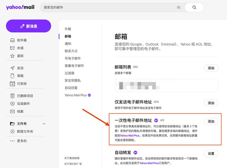
Task: Open the 发送 sent paper-plane icon
Action: (12, 68)
